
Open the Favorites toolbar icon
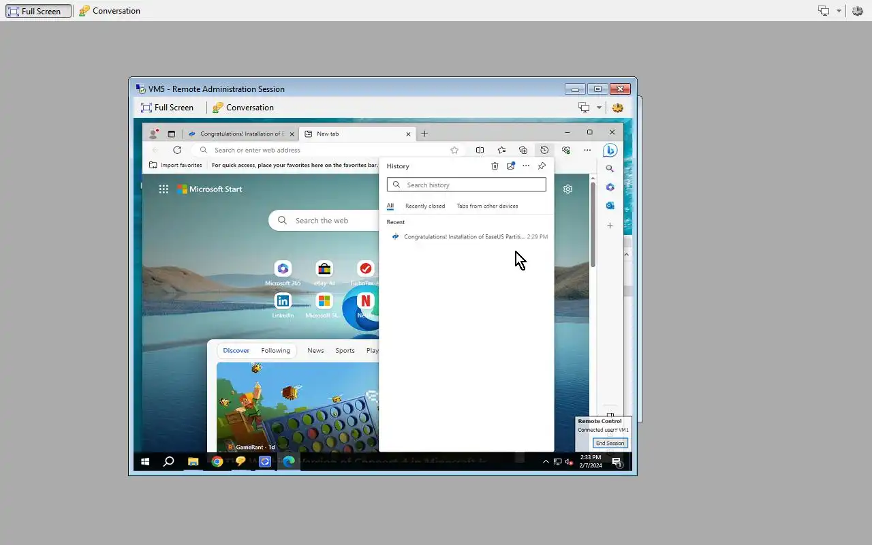click(x=501, y=150)
